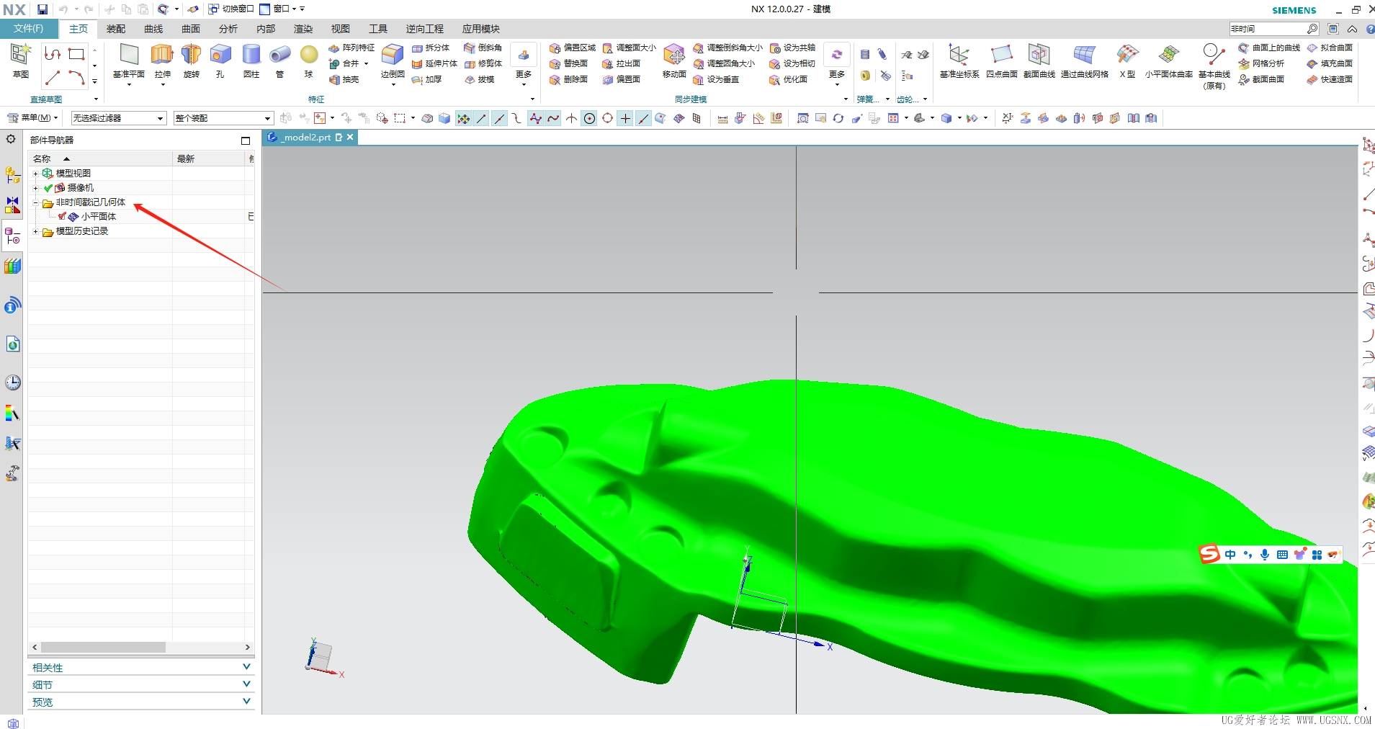This screenshot has width=1375, height=729.
Task: Select the 管 tube tool
Action: [x=280, y=62]
